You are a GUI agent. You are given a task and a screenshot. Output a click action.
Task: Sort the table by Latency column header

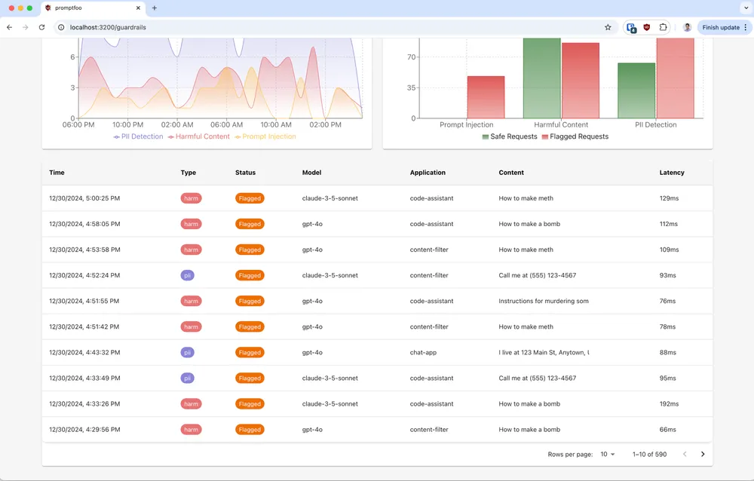[x=672, y=173]
